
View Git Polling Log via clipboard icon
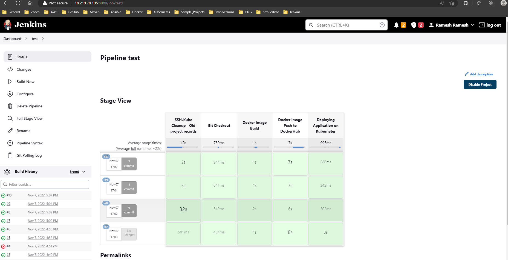(10, 155)
